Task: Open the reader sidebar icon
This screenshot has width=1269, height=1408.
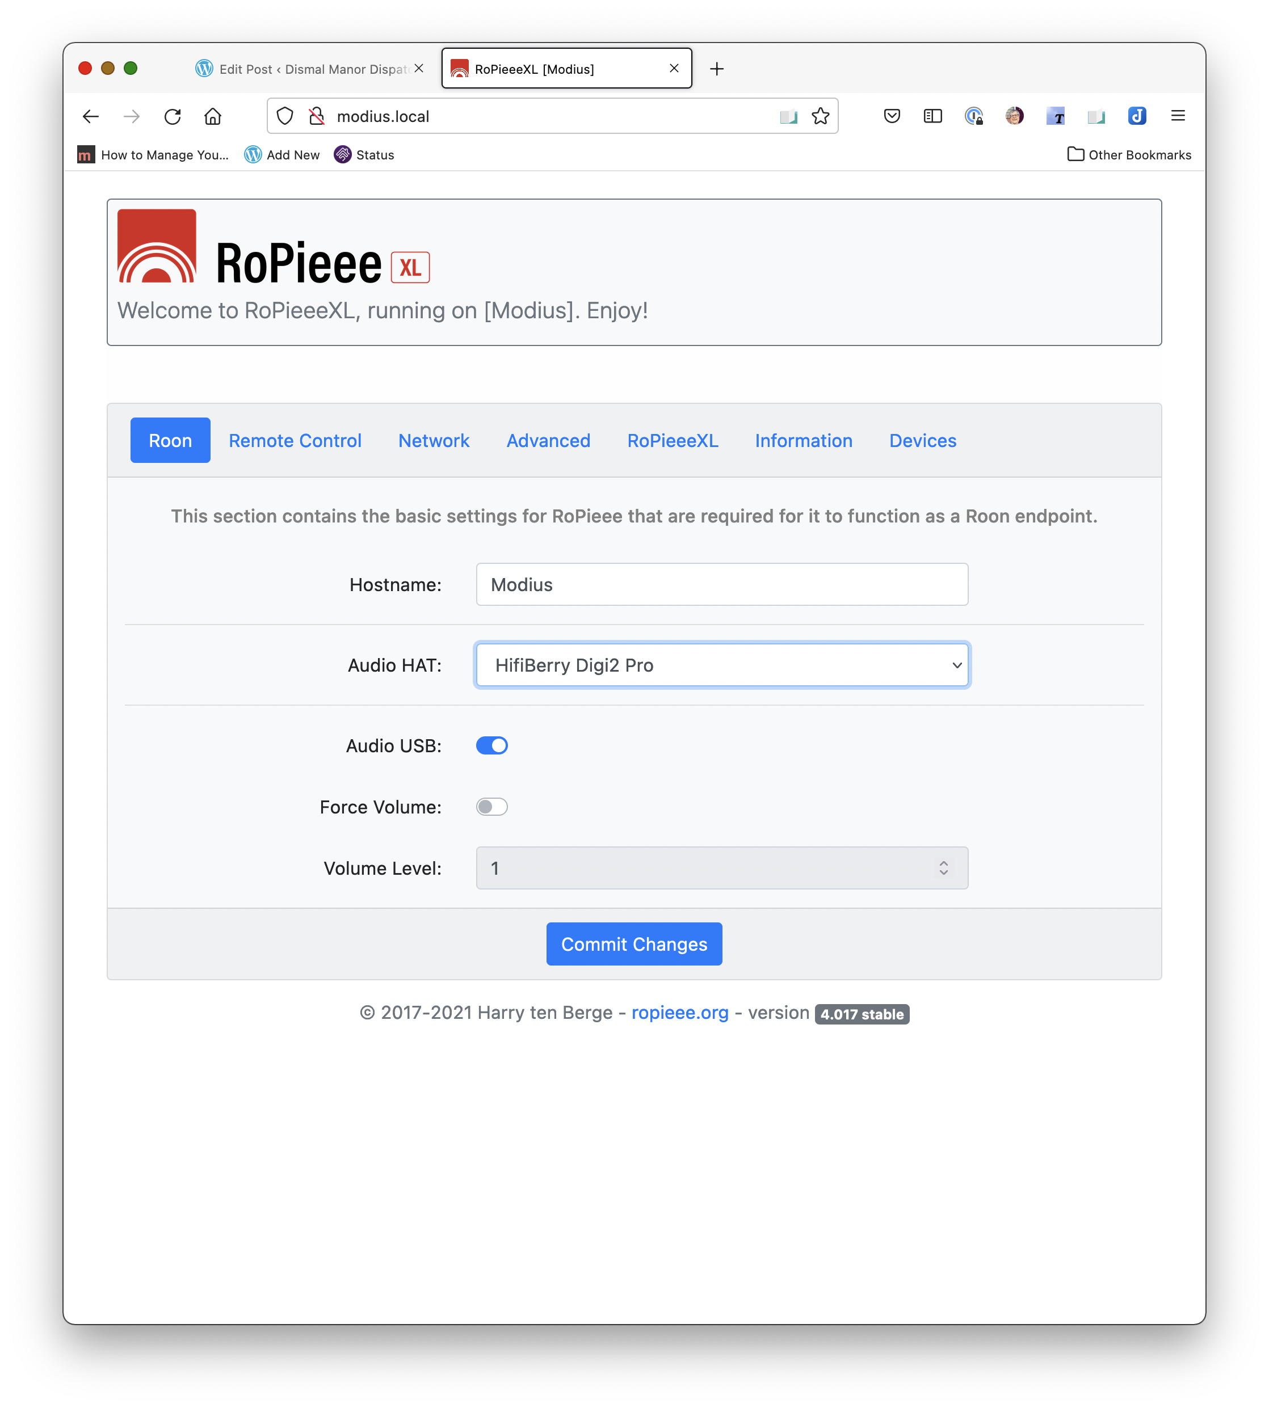Action: [x=932, y=116]
